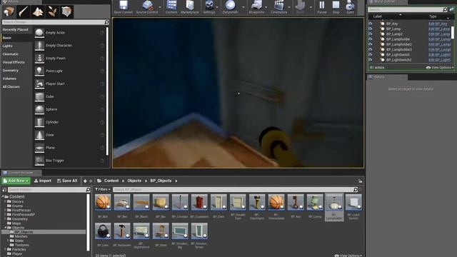Select the Geometry Editing mode icon

point(66,11)
